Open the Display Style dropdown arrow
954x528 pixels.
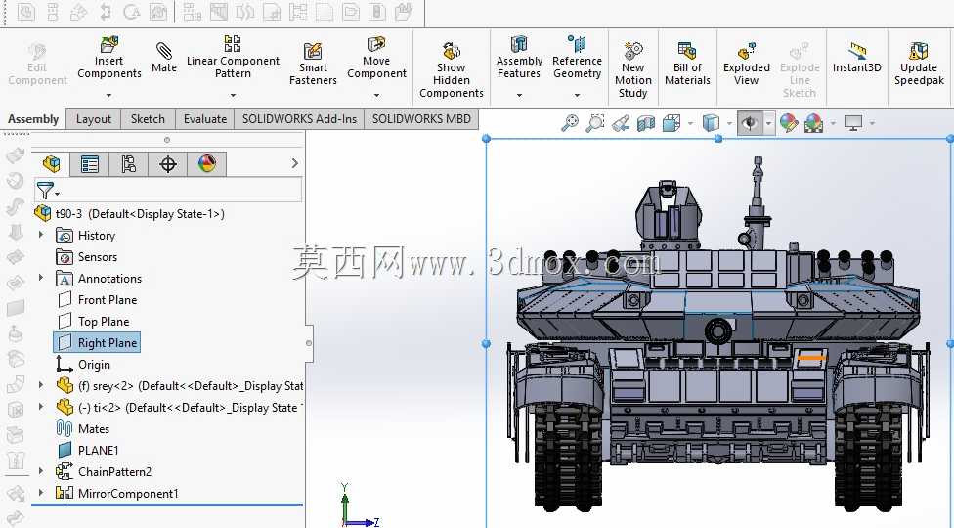pyautogui.click(x=729, y=123)
